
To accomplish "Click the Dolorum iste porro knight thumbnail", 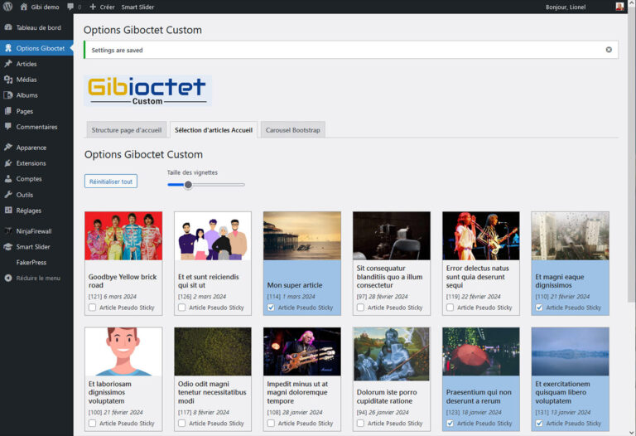I will point(392,354).
